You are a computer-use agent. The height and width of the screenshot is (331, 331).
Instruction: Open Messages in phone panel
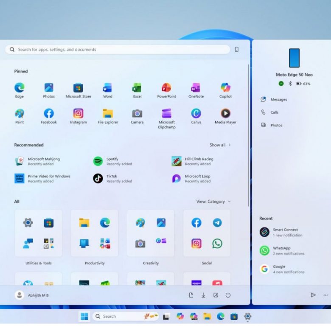pos(274,99)
